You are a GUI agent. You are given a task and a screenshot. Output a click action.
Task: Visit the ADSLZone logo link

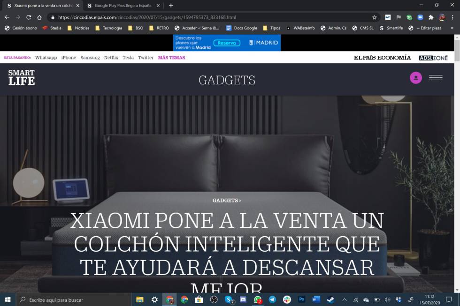tap(433, 58)
